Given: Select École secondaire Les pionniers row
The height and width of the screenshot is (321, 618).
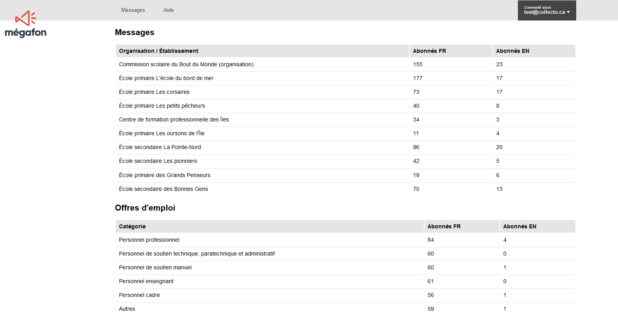Looking at the screenshot, I should pos(346,161).
